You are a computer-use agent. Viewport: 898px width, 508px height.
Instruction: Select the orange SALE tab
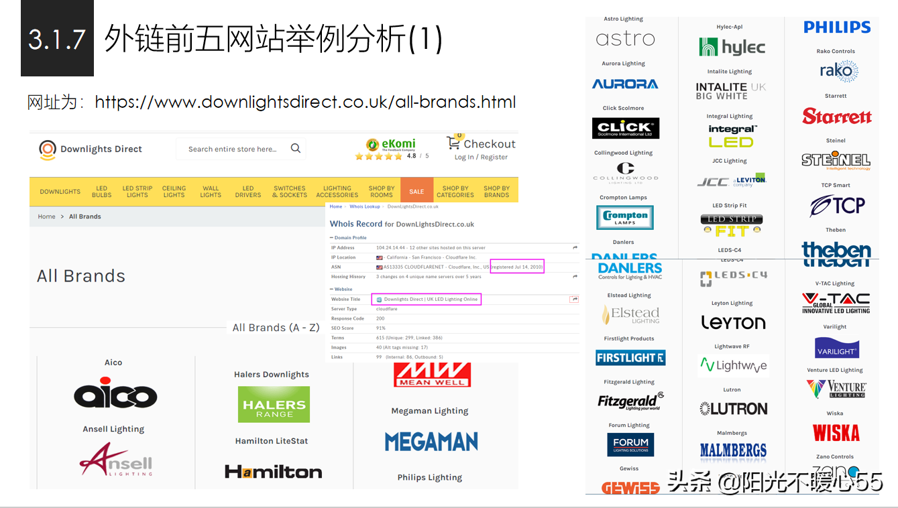coord(416,192)
